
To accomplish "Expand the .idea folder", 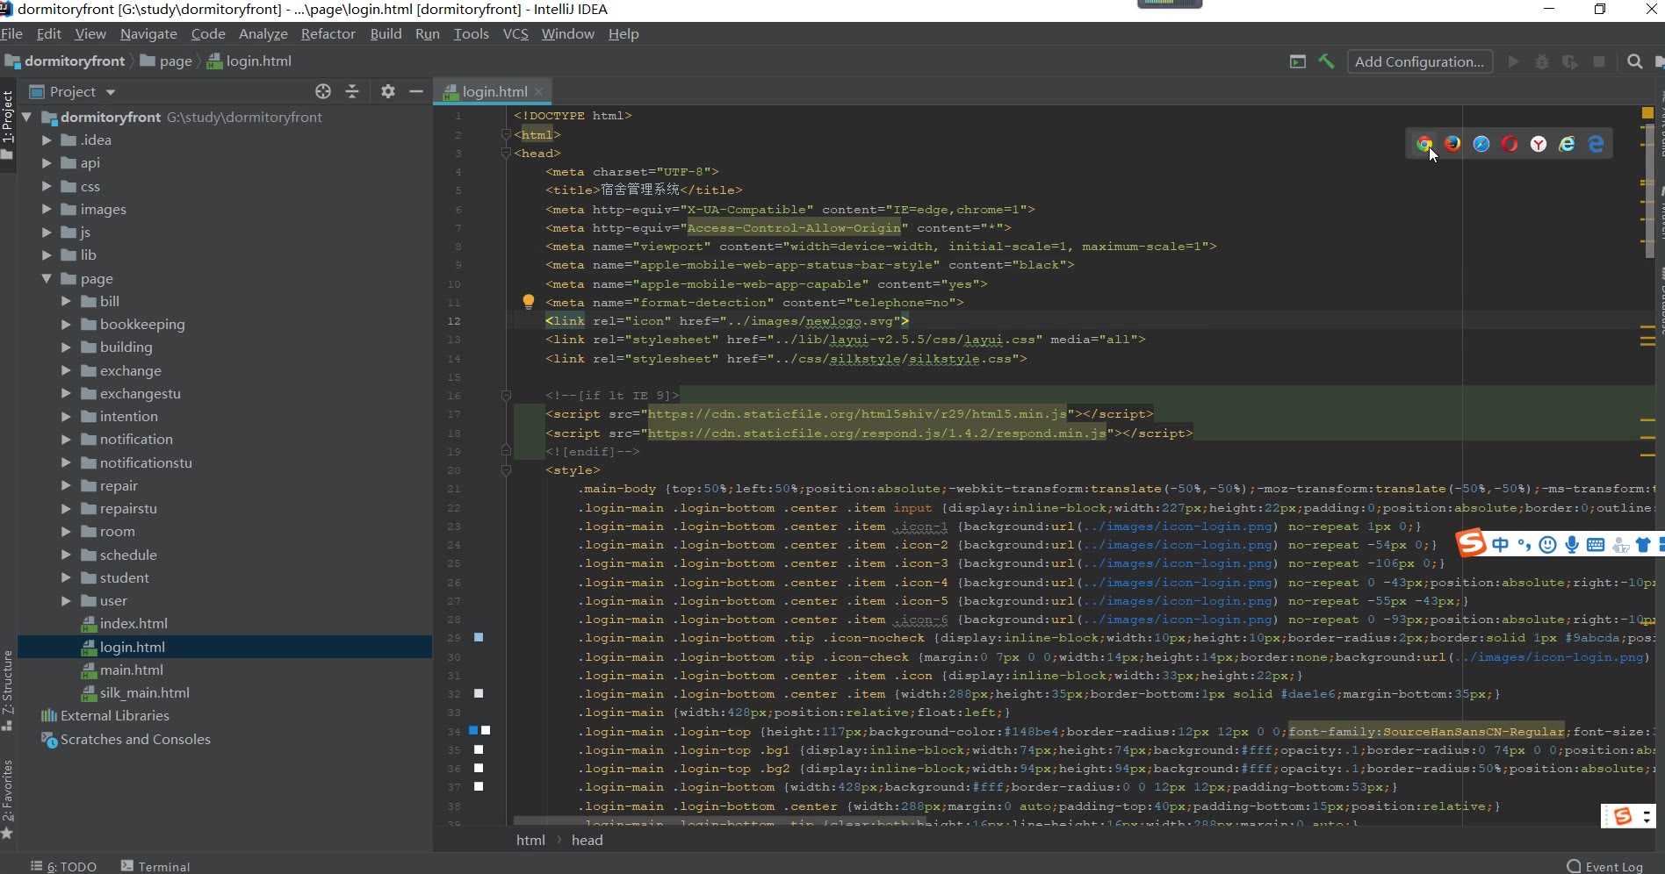I will (x=47, y=140).
